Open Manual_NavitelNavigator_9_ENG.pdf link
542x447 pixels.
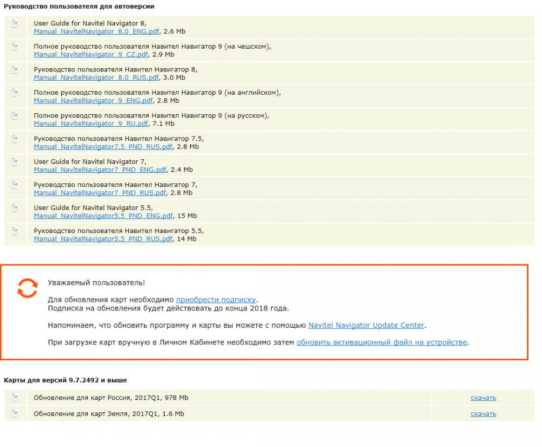coord(93,101)
